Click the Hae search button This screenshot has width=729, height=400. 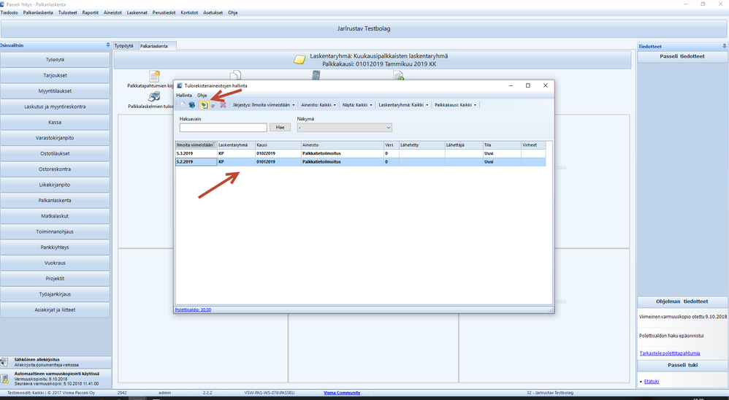point(280,127)
